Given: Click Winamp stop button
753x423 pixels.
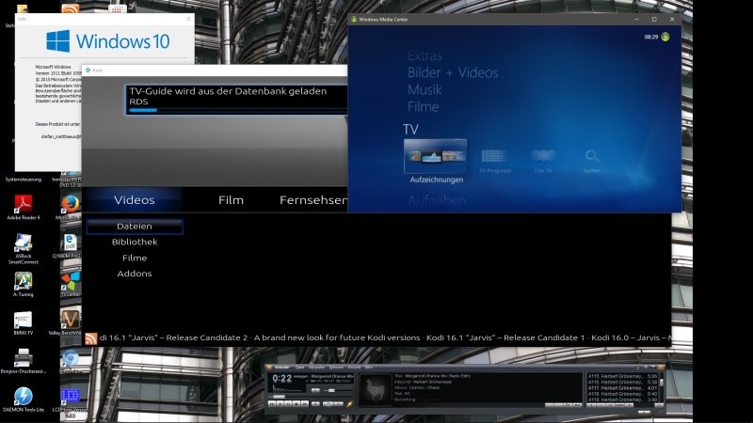Looking at the screenshot, I should pyautogui.click(x=296, y=403).
